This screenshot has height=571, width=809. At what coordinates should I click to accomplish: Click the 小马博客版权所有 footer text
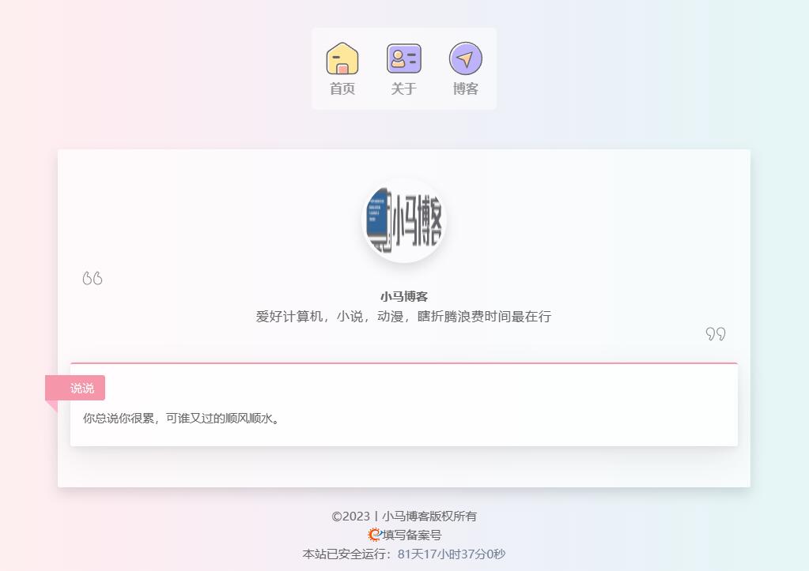tap(429, 517)
